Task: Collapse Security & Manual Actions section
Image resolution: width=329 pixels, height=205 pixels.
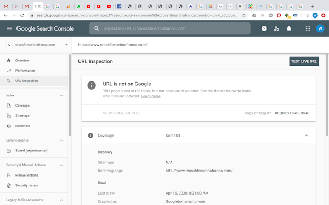Action: pyautogui.click(x=61, y=165)
